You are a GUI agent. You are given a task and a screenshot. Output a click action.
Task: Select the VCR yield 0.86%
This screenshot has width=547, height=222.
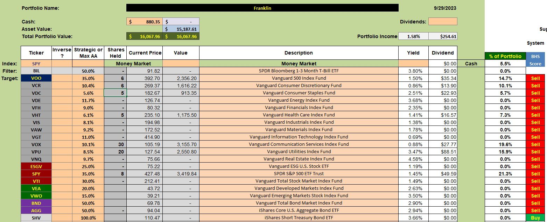coord(413,86)
